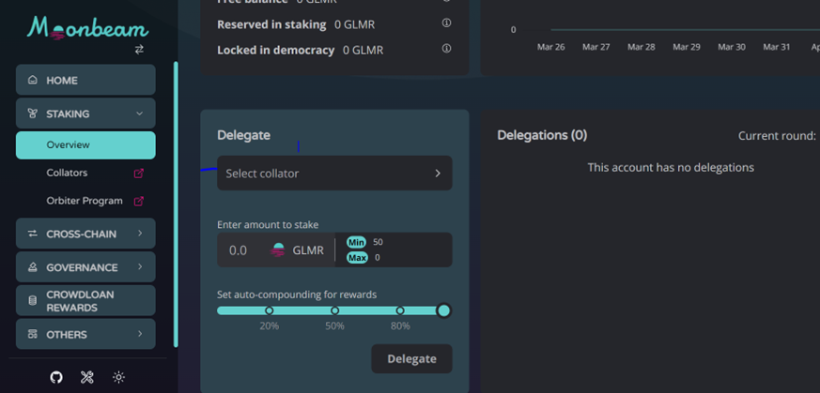Click the tools icon in sidebar footer
The image size is (820, 393).
(86, 377)
